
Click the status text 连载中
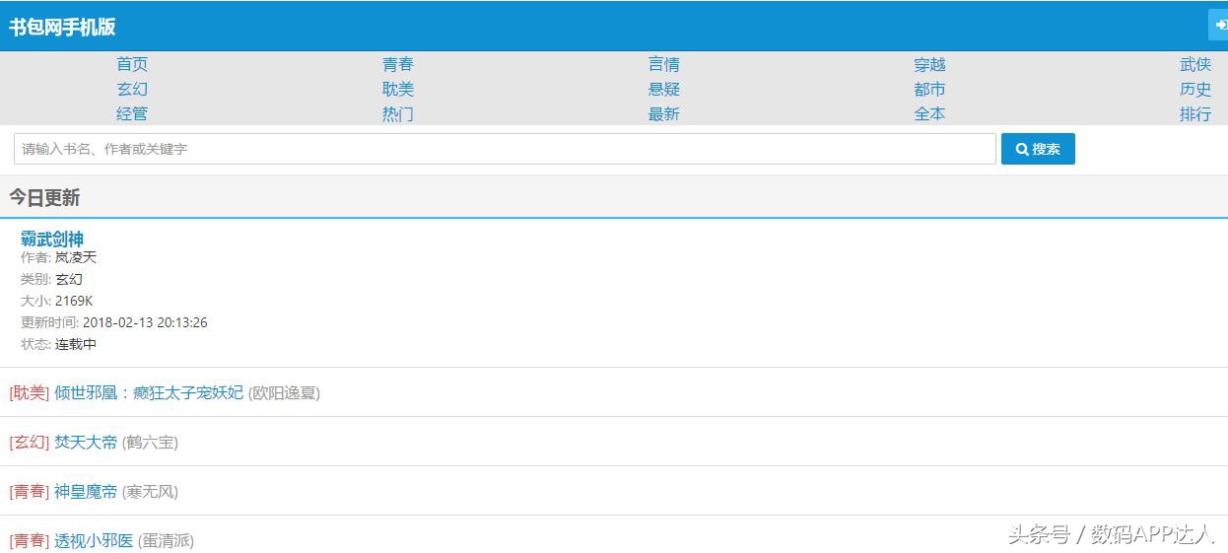pyautogui.click(x=76, y=344)
